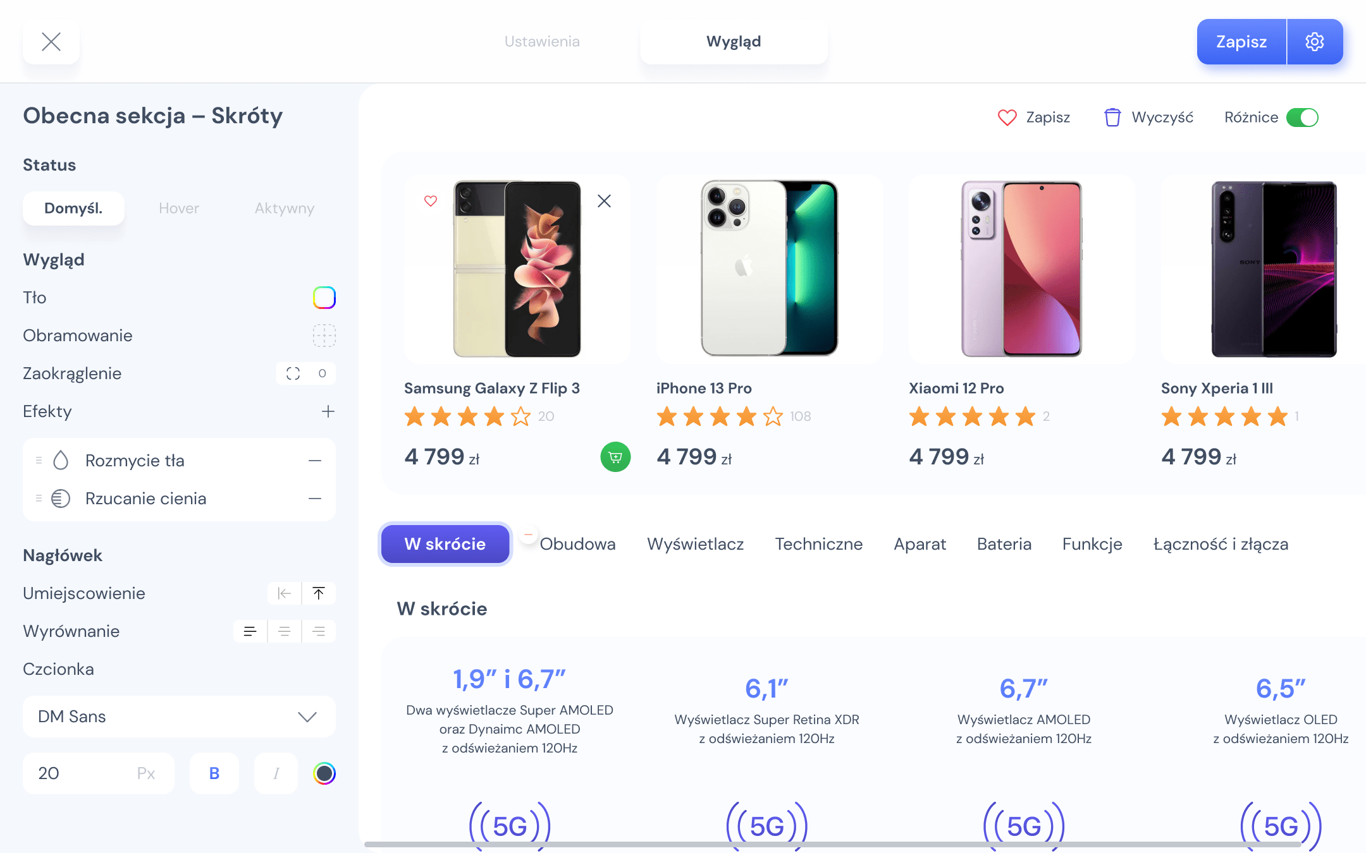Add an effect with the Efekty plus icon

pyautogui.click(x=328, y=411)
